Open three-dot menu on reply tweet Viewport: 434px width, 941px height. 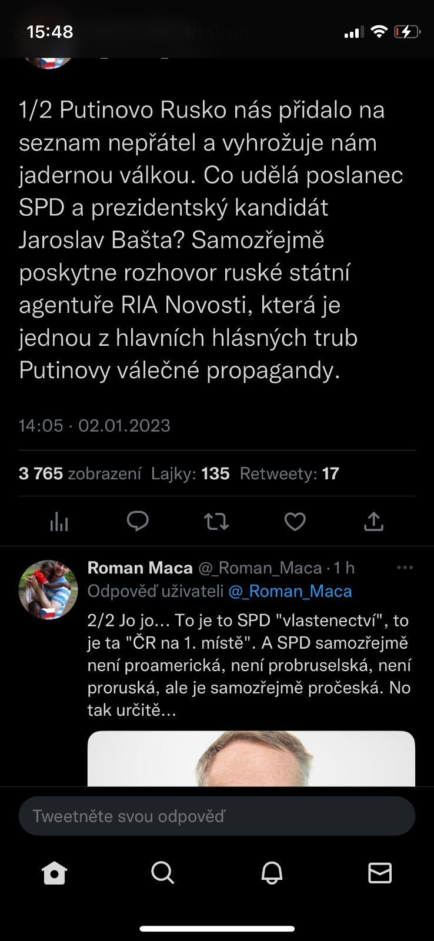click(405, 568)
